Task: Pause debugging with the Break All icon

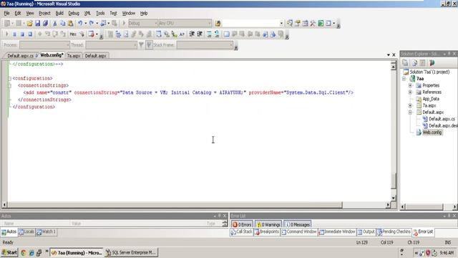Action: [14, 34]
